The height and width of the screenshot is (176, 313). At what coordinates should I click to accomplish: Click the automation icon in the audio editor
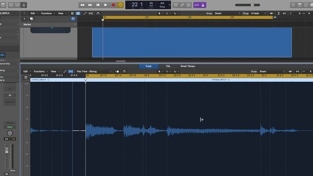(65, 71)
